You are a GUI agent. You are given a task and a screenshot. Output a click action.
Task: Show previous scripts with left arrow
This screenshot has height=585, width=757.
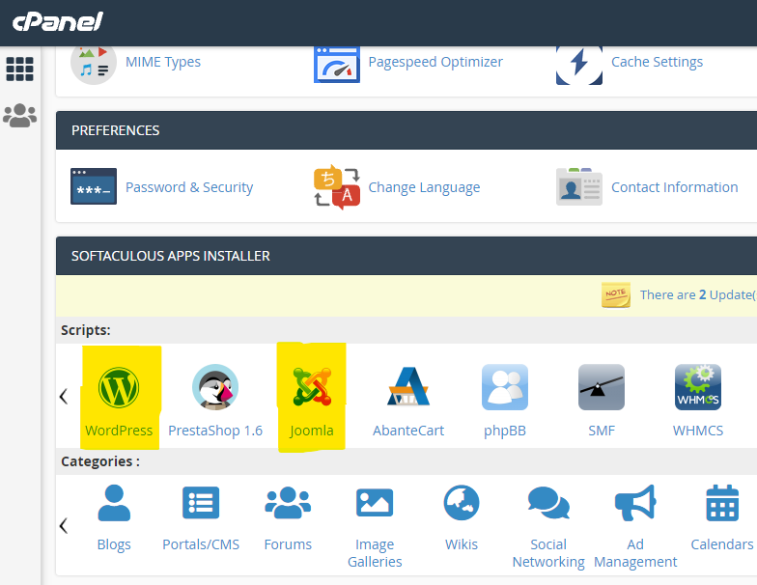coord(64,396)
